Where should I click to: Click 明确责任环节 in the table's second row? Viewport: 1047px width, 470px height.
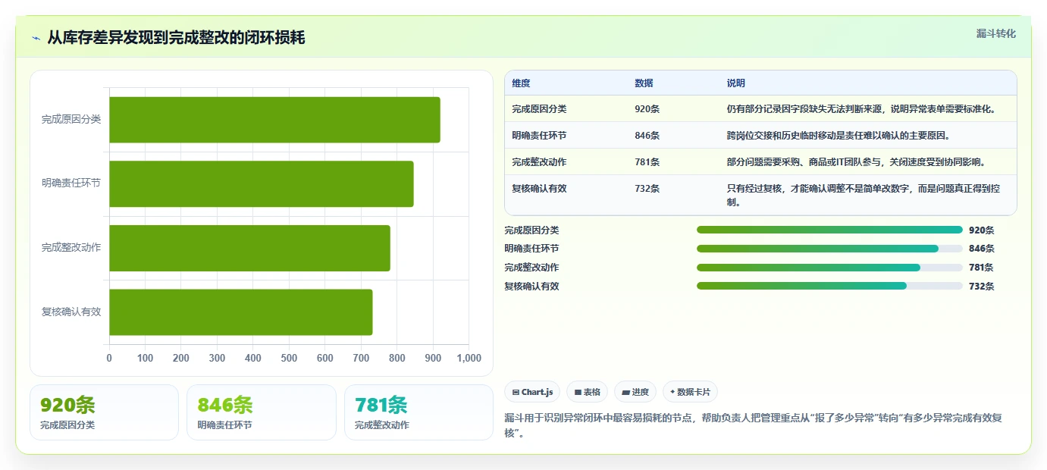pos(539,136)
